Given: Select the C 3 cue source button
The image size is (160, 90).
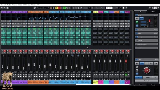Looking at the screenshot, I should click(151, 63).
